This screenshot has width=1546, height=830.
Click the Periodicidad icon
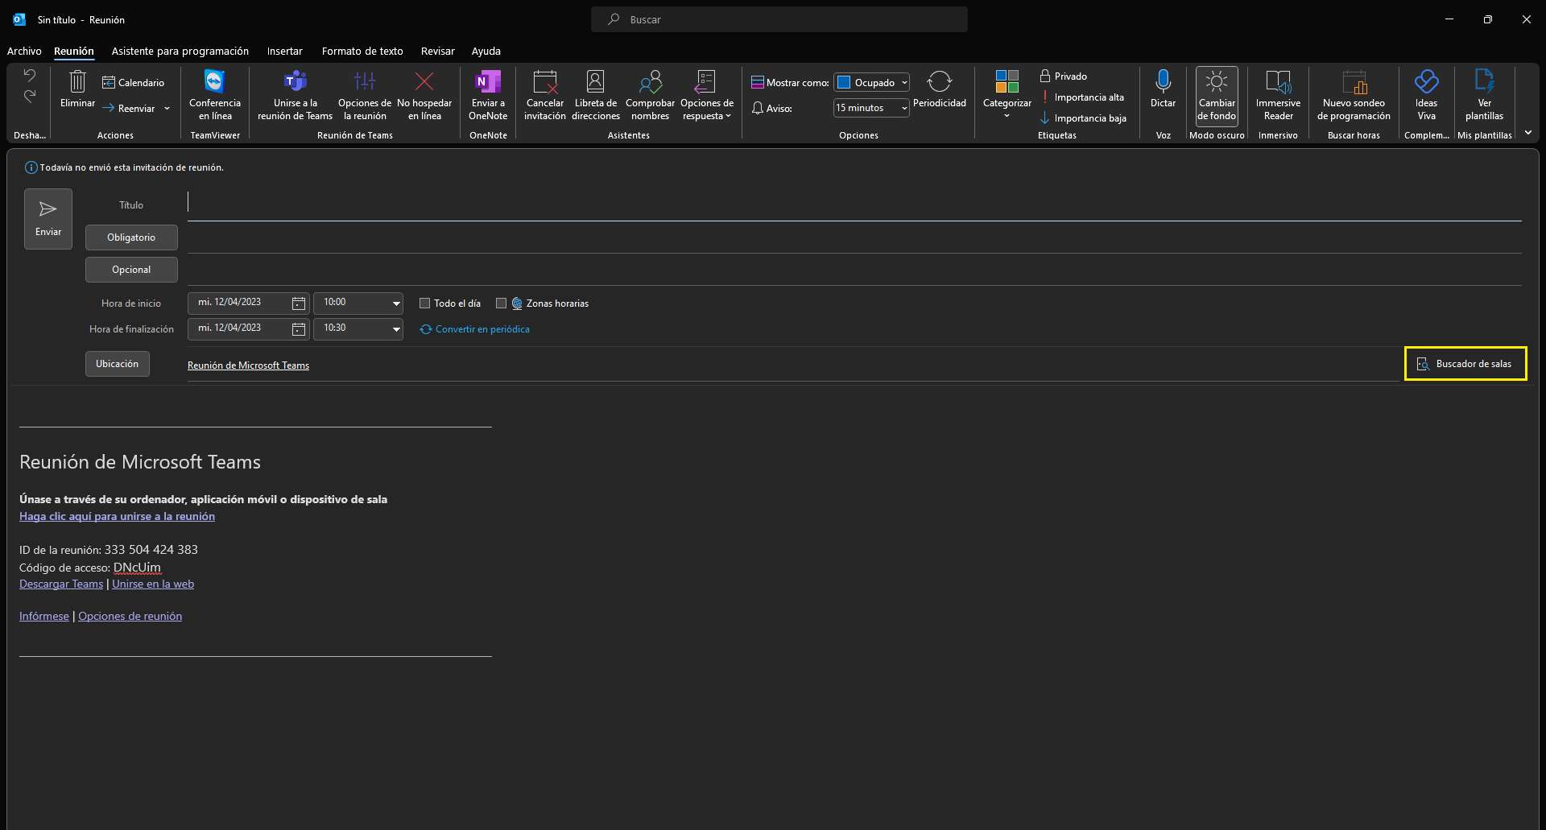[940, 82]
